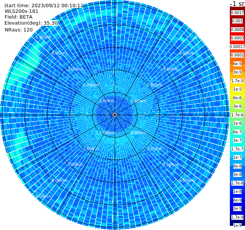Select the 6e-7 colorbar label
Screen dimensions: 245x230
(237, 132)
